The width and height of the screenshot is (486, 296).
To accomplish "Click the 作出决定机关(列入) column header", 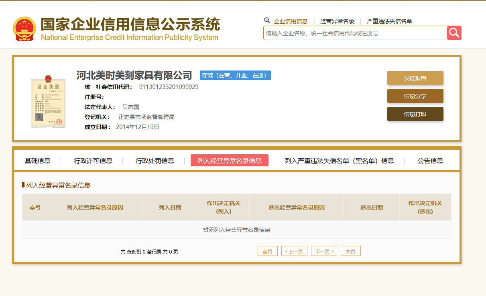I will [x=224, y=207].
